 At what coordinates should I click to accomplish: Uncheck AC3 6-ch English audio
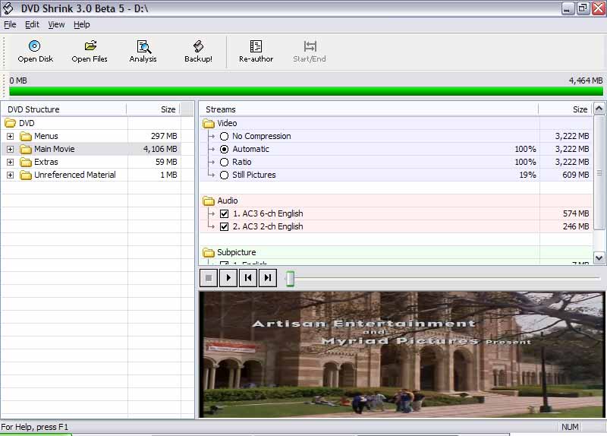[224, 213]
